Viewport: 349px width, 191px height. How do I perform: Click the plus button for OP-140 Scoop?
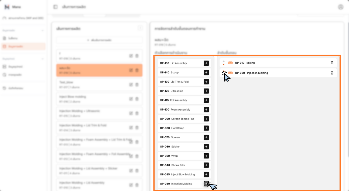[206, 72]
